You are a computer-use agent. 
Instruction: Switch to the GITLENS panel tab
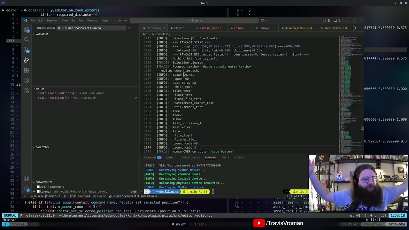coord(239,157)
